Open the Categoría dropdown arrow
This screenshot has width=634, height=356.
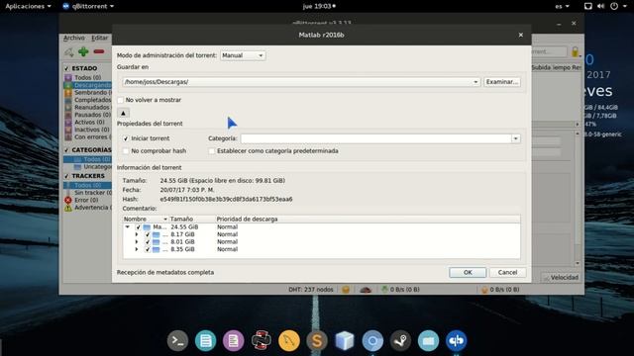coord(515,138)
